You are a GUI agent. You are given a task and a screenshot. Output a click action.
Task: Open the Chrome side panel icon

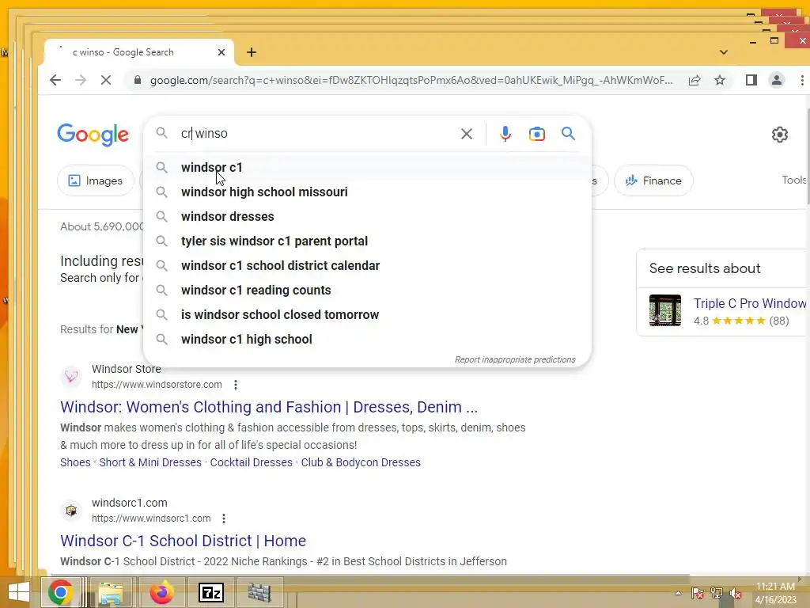[x=751, y=80]
